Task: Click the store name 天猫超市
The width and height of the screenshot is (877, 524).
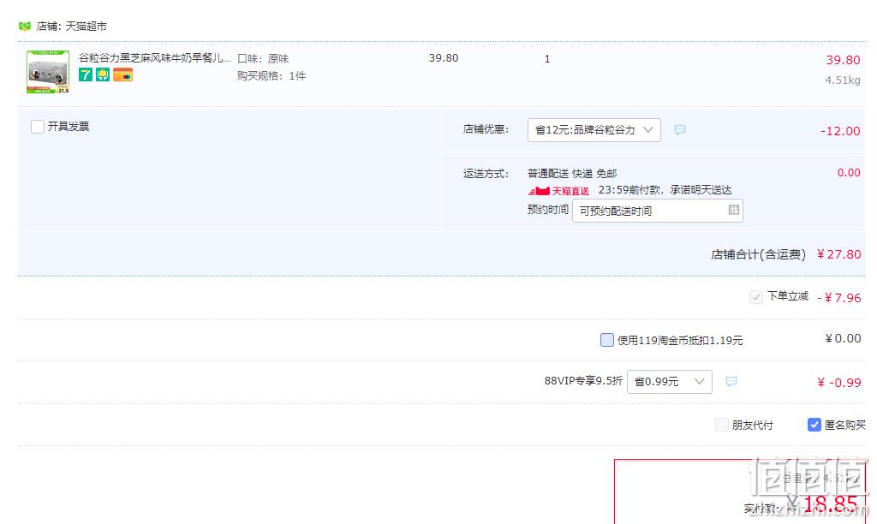Action: click(x=87, y=27)
